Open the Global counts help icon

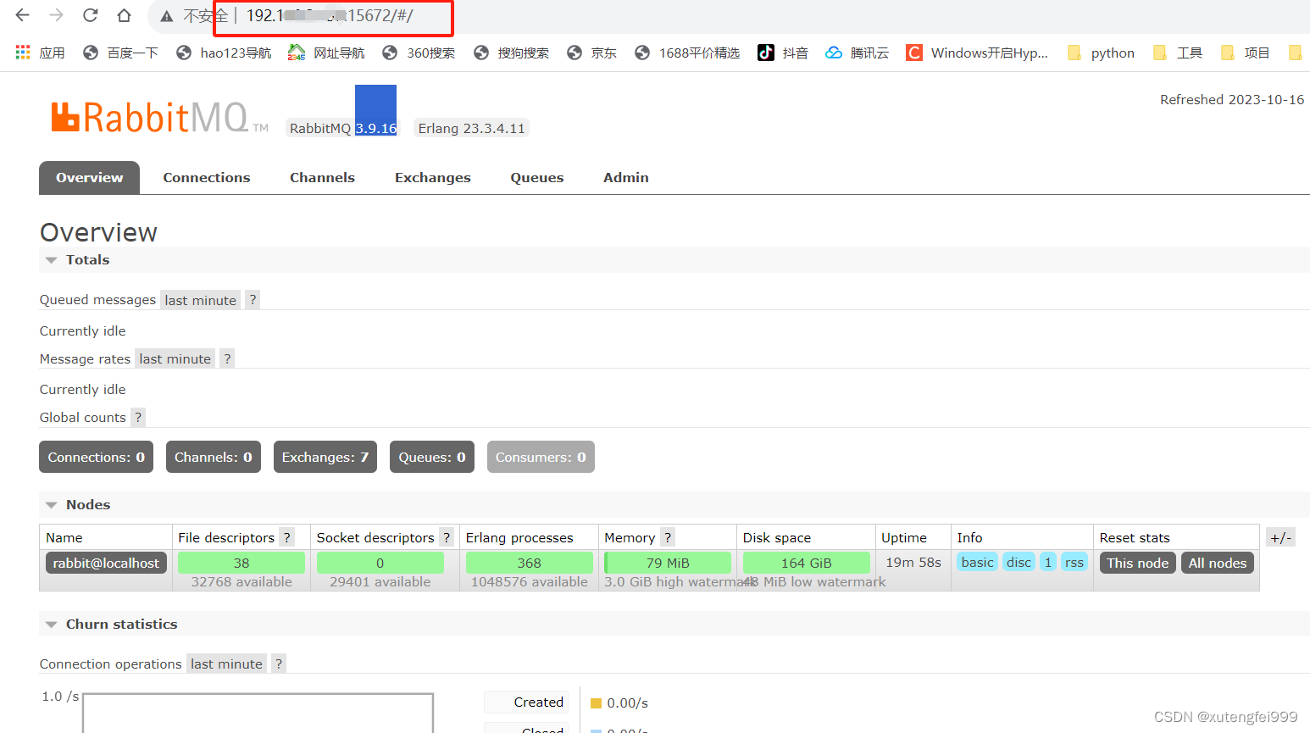click(138, 417)
